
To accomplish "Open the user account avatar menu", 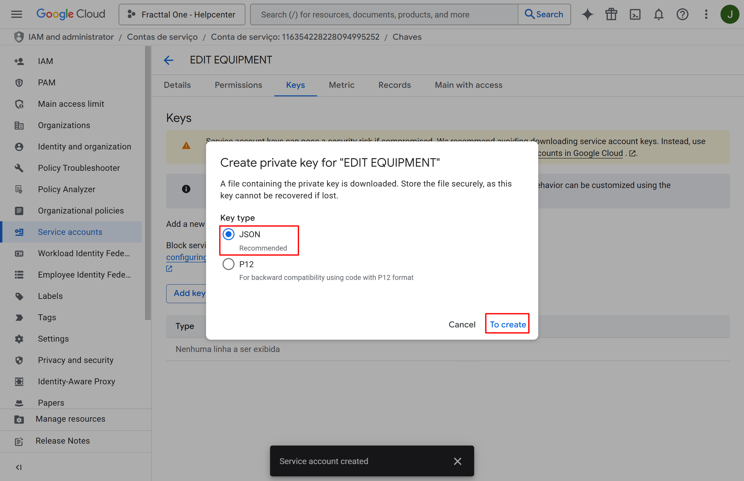I will (730, 14).
